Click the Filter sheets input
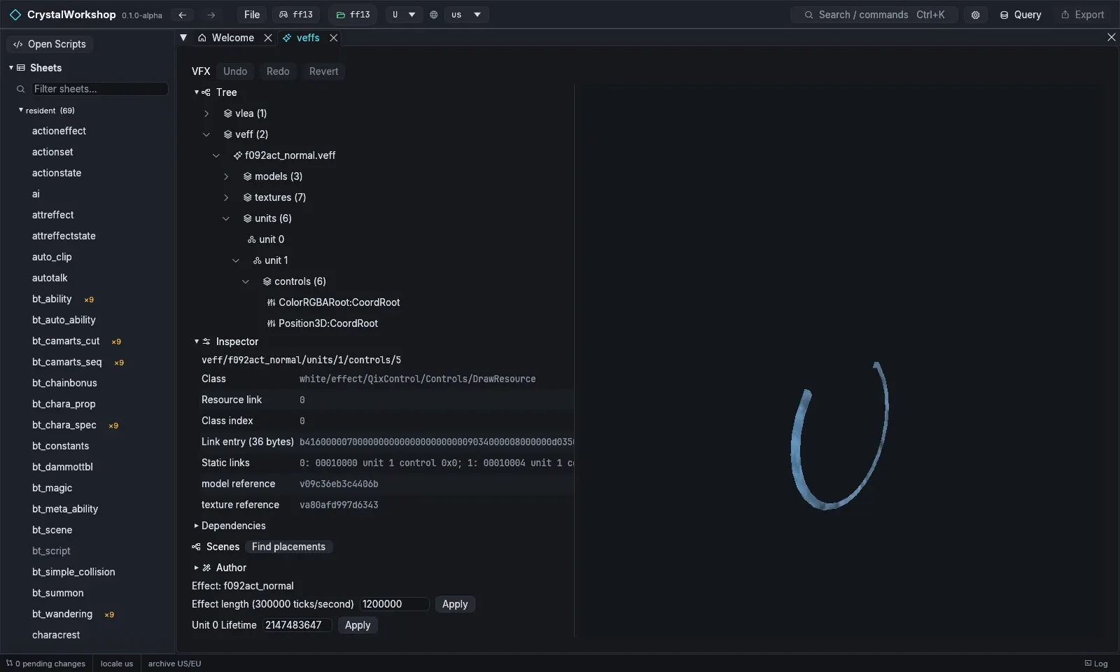Screen dimensions: 1120x672 click(99, 89)
